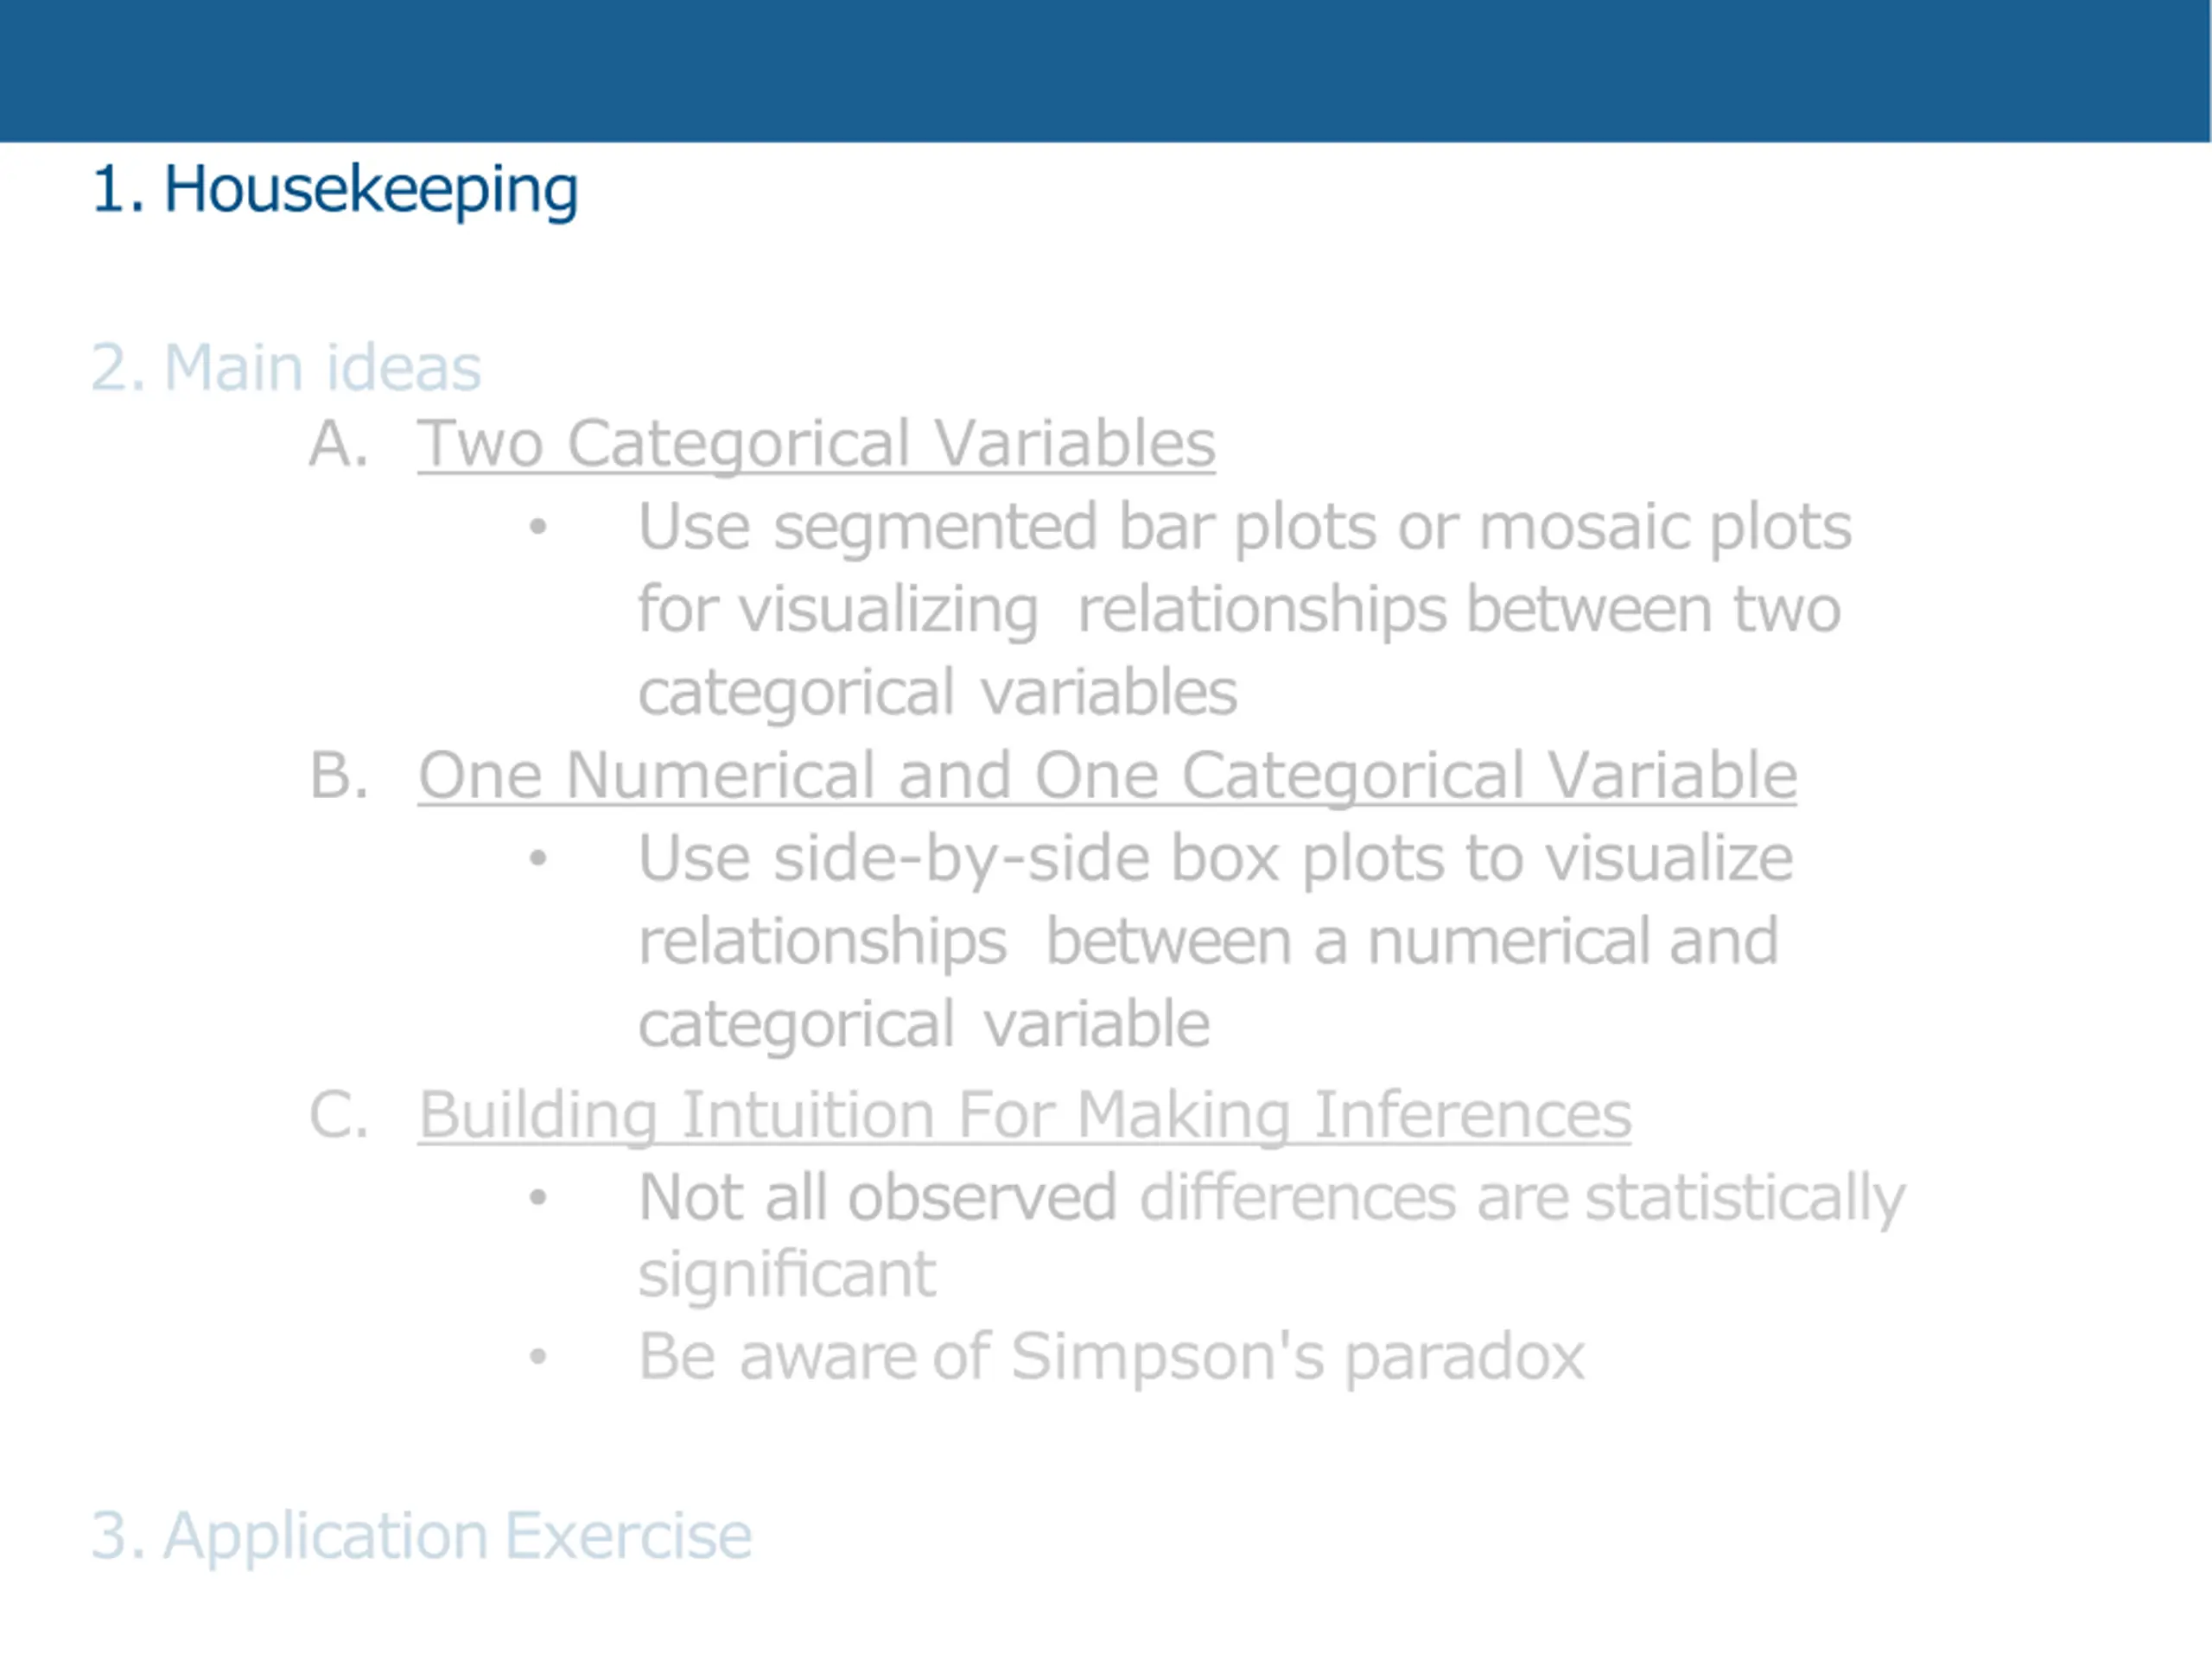Image resolution: width=2212 pixels, height=1660 pixels.
Task: Open 'One Numerical and One Categorical Variable' link
Action: coord(1107,775)
